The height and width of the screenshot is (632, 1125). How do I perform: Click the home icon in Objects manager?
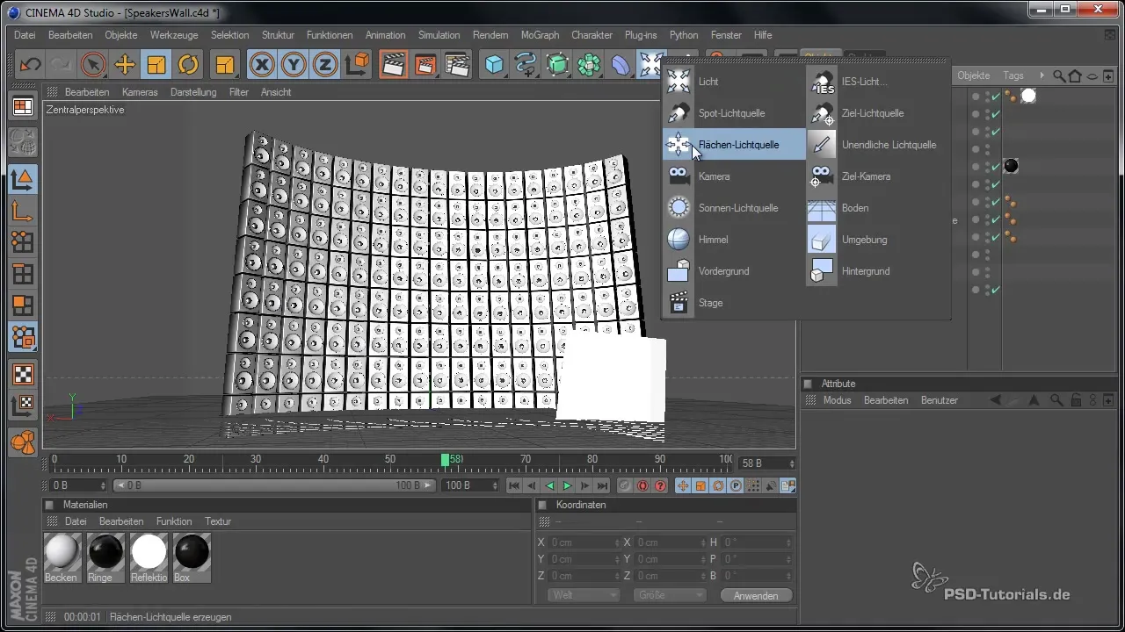[x=1074, y=75]
